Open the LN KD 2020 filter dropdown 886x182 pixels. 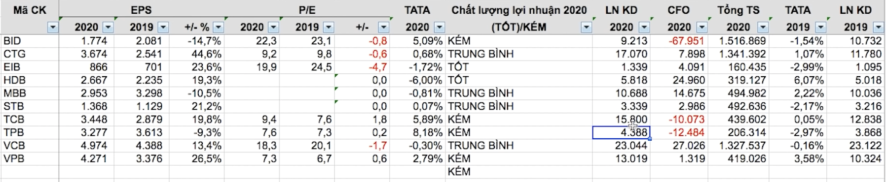644,28
